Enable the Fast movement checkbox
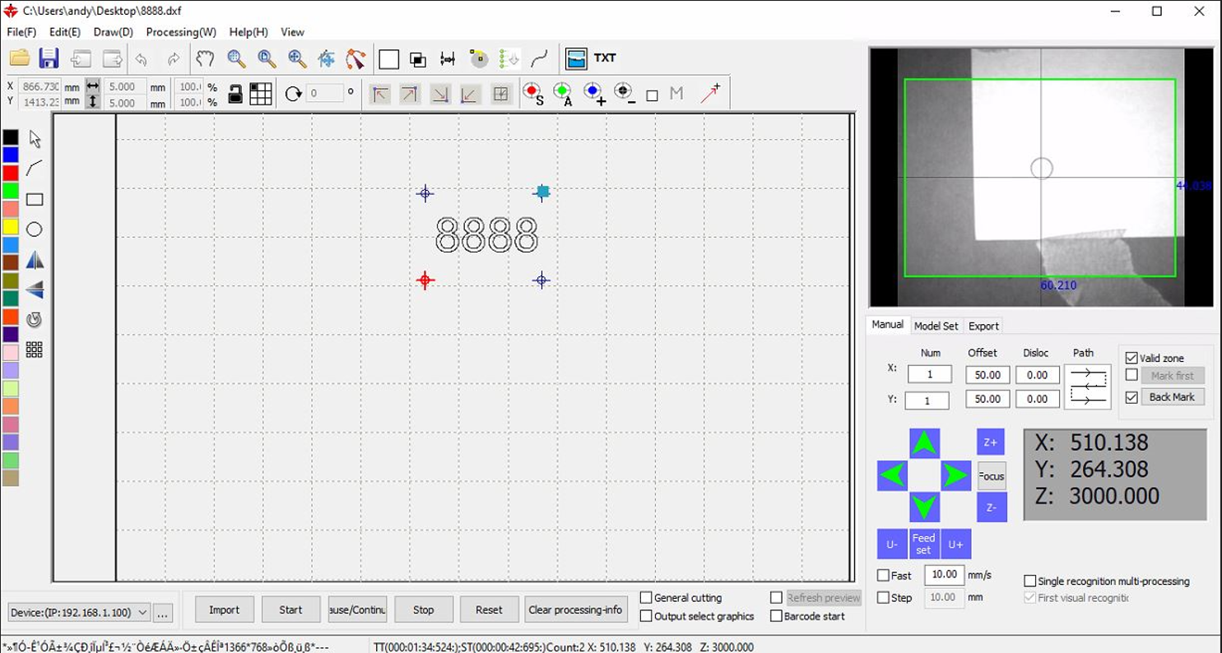1222x653 pixels. [x=884, y=576]
